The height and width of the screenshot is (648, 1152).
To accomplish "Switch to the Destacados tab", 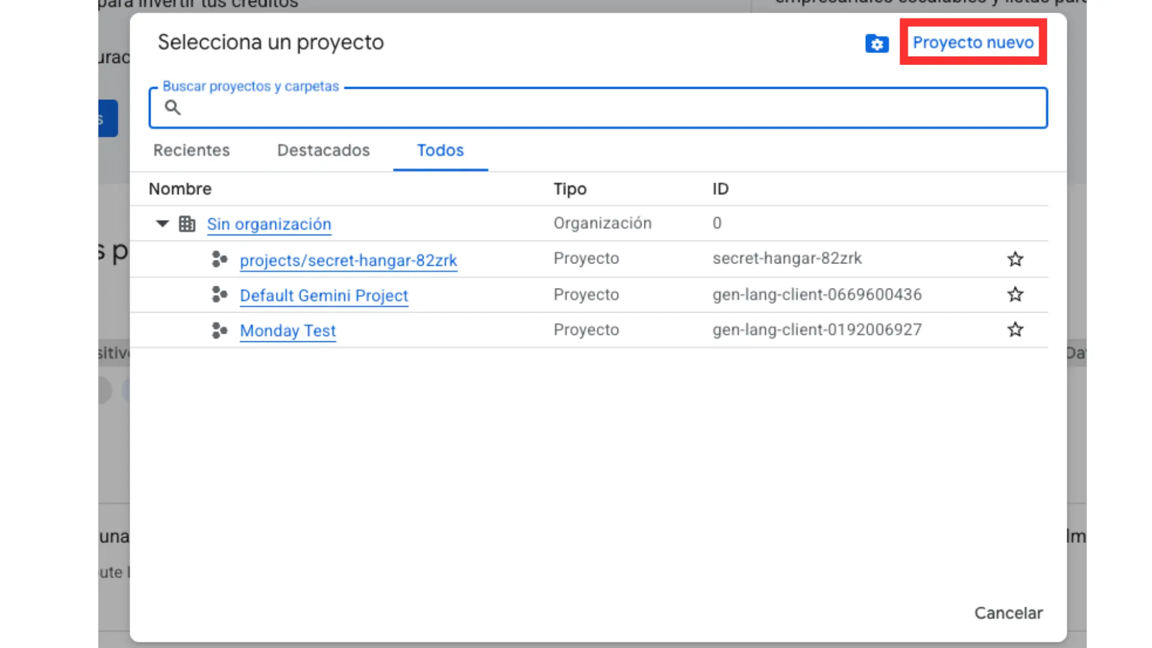I will tap(323, 150).
